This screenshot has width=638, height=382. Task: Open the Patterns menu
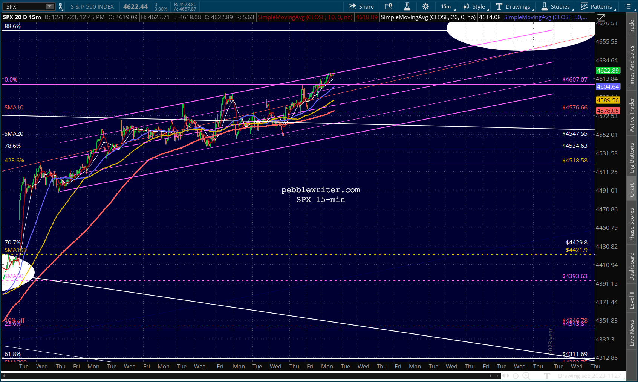pyautogui.click(x=598, y=6)
